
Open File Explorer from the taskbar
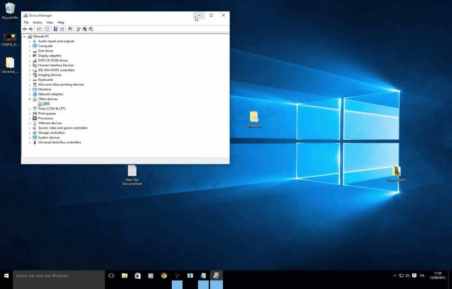[124, 276]
